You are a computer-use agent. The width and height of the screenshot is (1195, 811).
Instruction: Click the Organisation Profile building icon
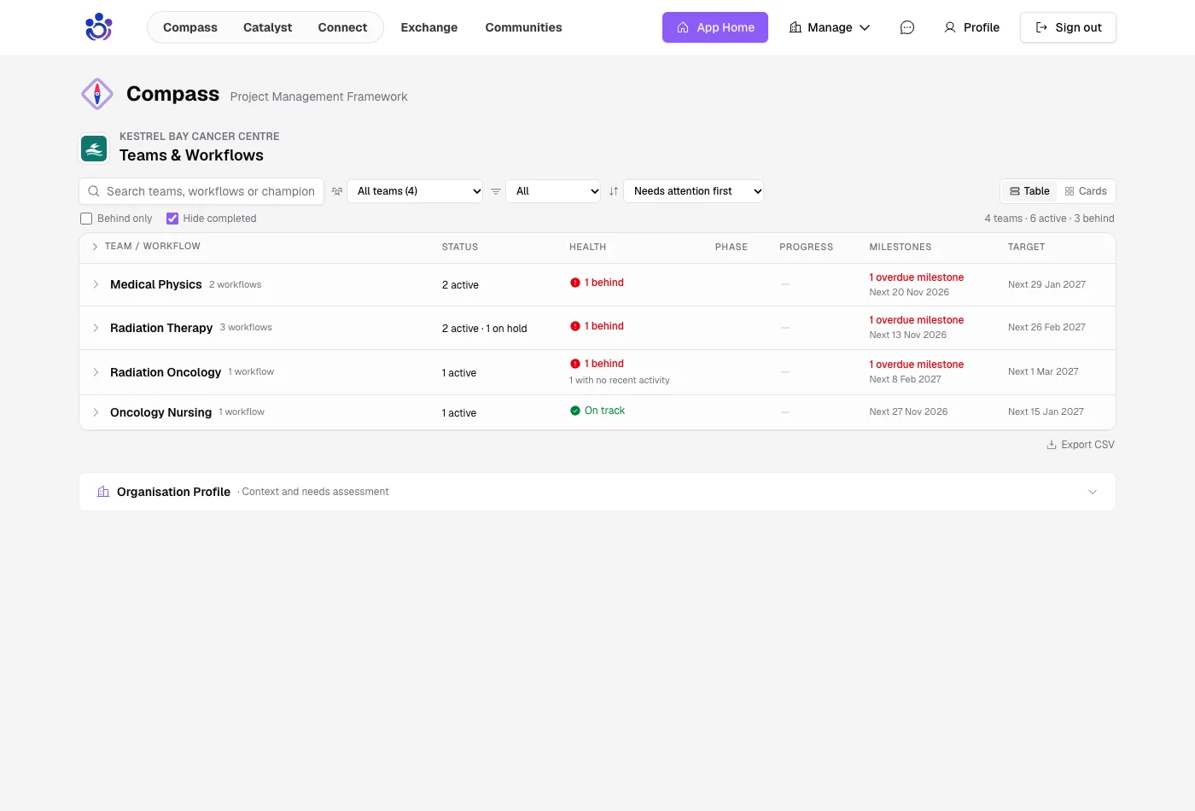(103, 492)
